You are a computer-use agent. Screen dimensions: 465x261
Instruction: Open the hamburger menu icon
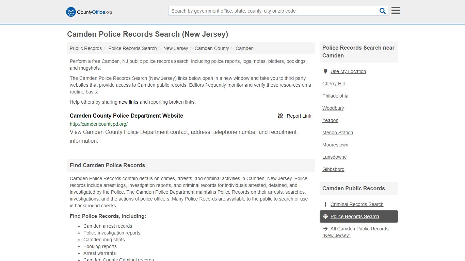coord(396,11)
